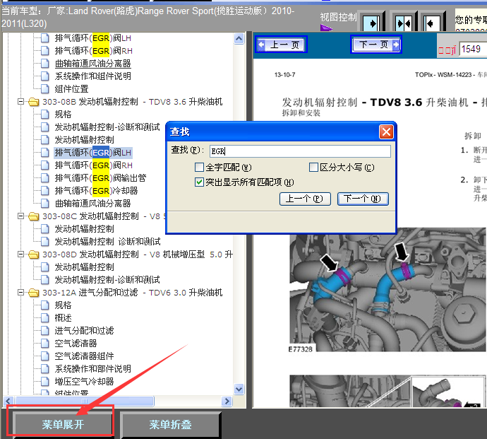Click the split-view view control icon
This screenshot has height=439, width=487.
coord(404,23)
